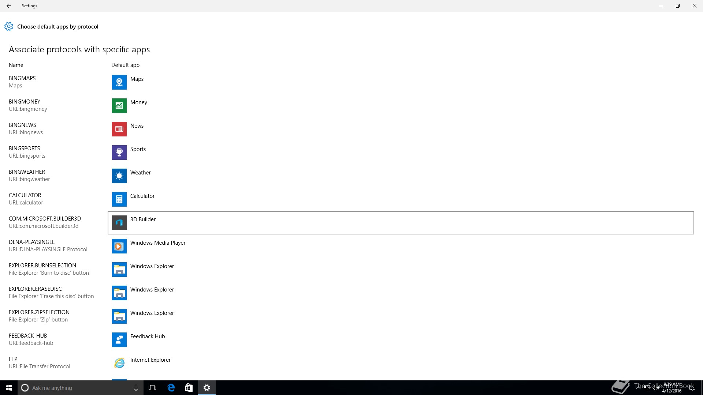Click the 3D Builder app icon

click(x=119, y=223)
